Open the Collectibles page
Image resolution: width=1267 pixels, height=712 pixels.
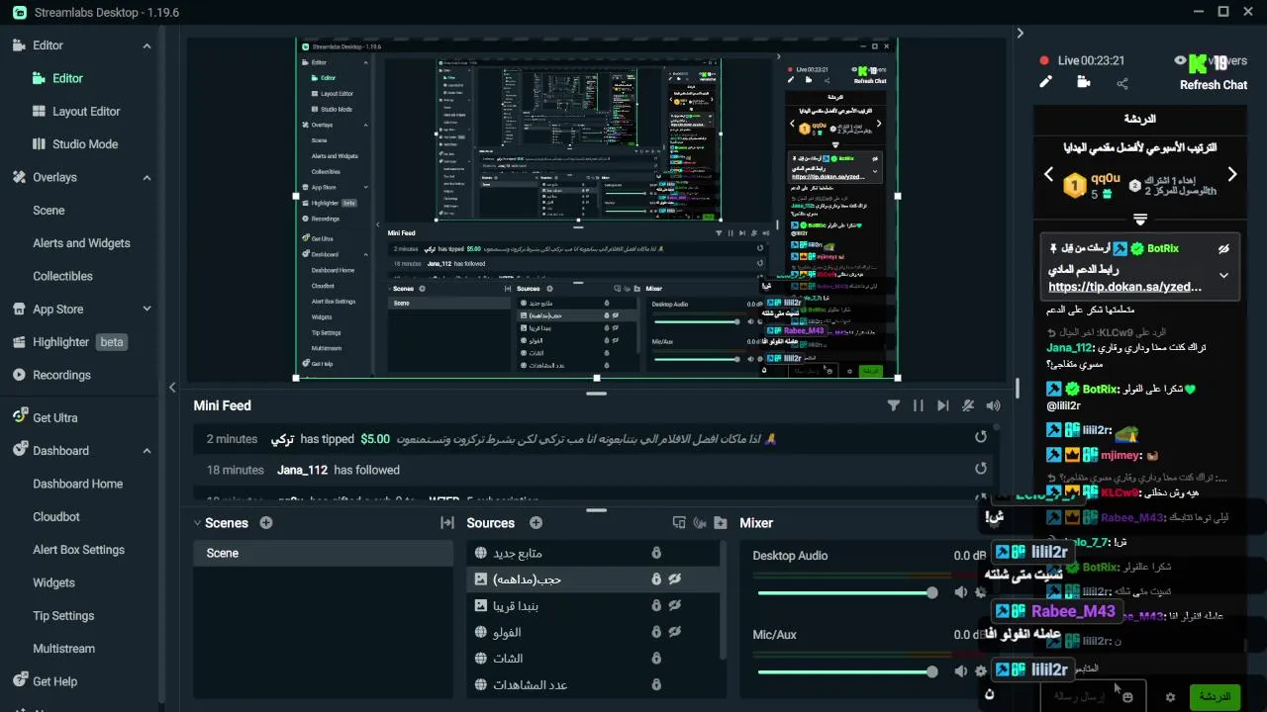tap(62, 276)
